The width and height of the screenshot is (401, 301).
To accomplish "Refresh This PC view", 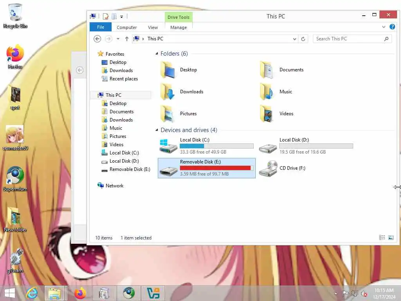I will click(303, 39).
